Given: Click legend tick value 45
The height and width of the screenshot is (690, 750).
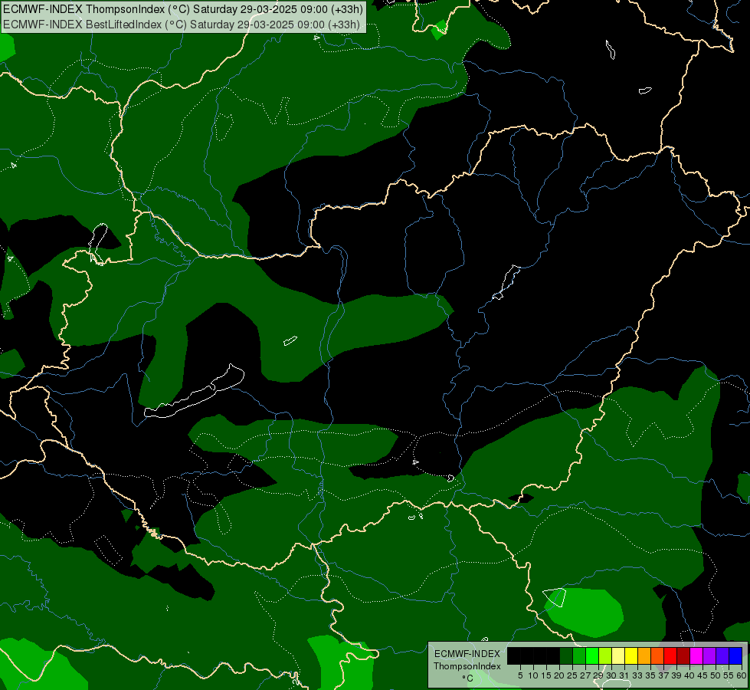Looking at the screenshot, I should [x=703, y=675].
